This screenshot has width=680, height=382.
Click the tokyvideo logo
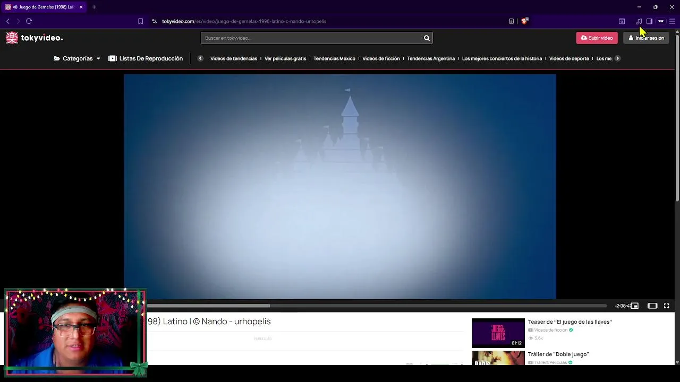pyautogui.click(x=34, y=38)
